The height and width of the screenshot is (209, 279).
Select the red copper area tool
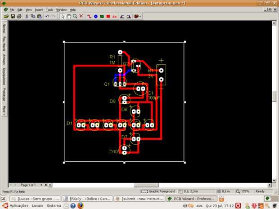pyautogui.click(x=108, y=17)
